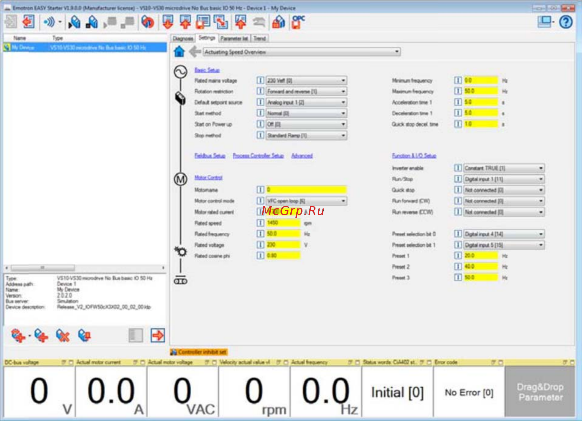Switch to the Parameter list tab
The width and height of the screenshot is (582, 421).
[234, 38]
